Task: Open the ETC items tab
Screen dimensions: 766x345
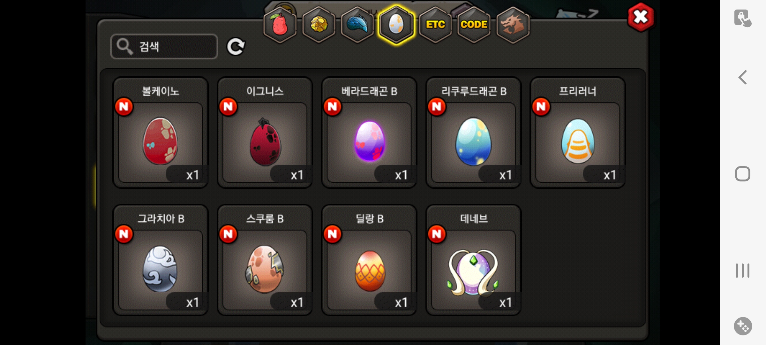Action: 435,25
